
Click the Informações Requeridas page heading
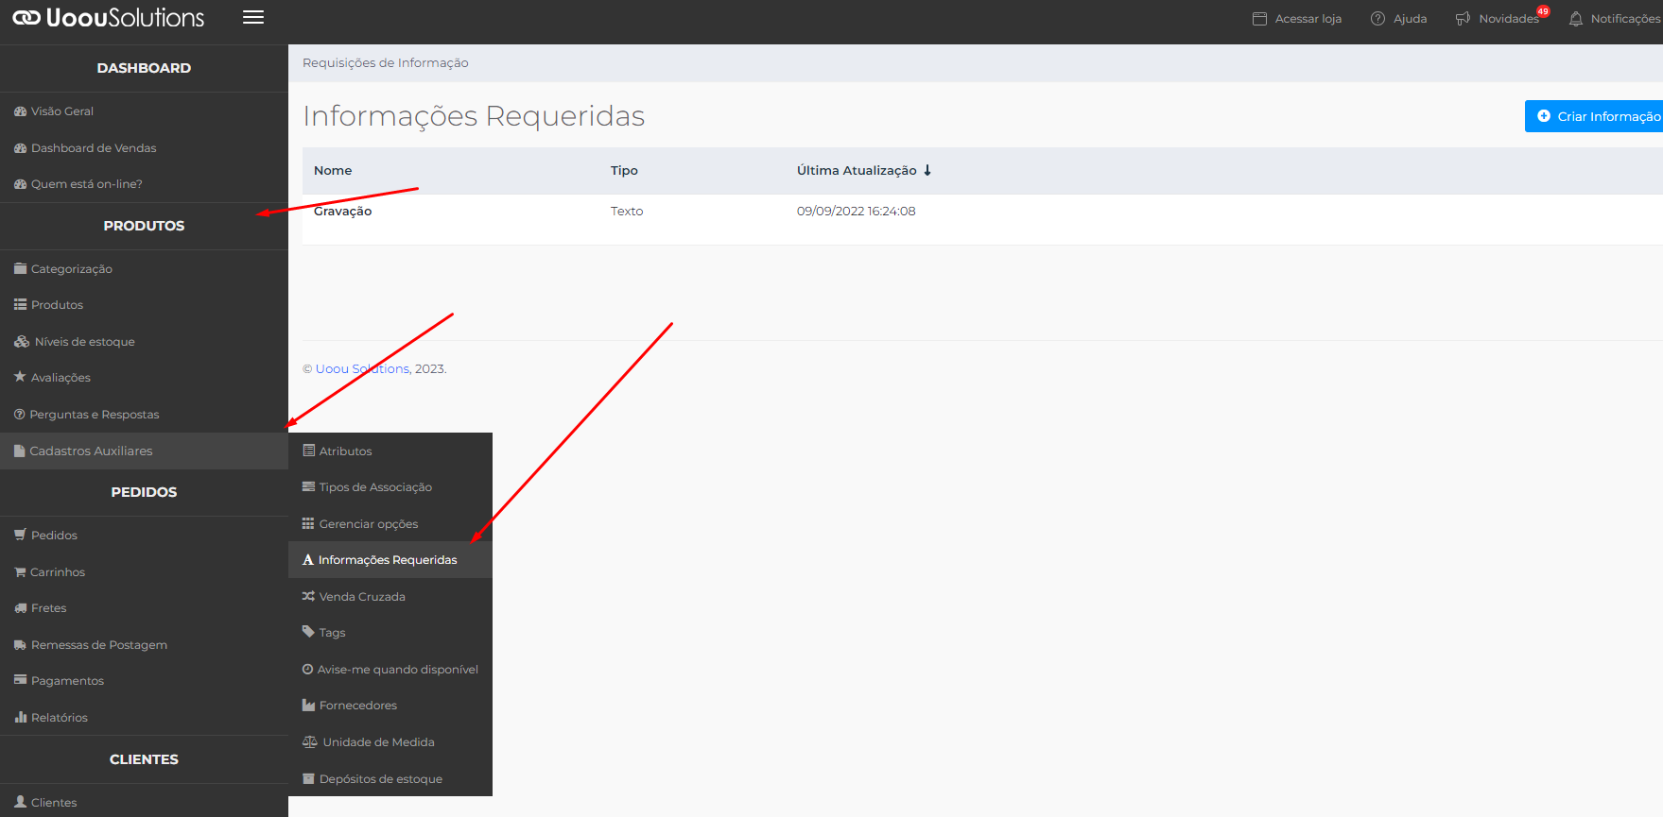pos(474,116)
